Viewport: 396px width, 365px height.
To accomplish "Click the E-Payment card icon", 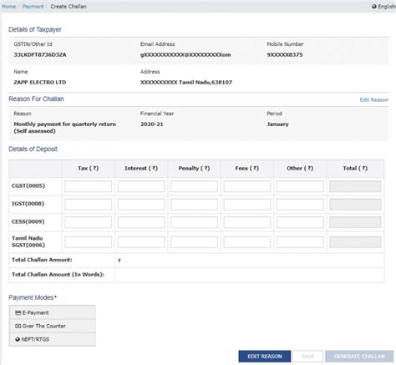I will [x=18, y=312].
